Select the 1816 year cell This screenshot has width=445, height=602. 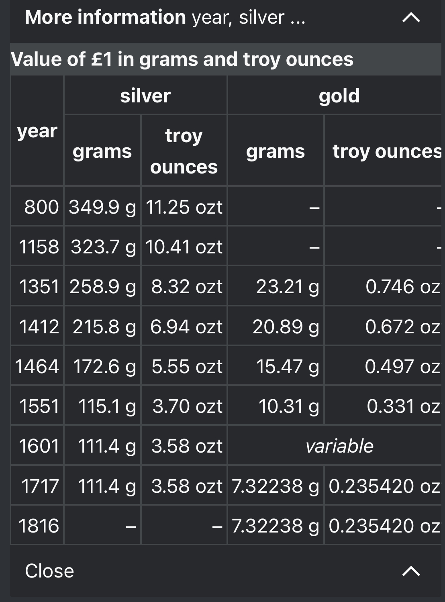[x=39, y=526]
